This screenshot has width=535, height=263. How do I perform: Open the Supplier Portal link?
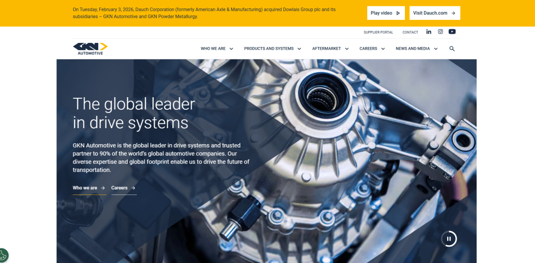378,32
